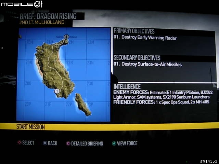
Task: Click map grid label 23N
Action: (90, 63)
